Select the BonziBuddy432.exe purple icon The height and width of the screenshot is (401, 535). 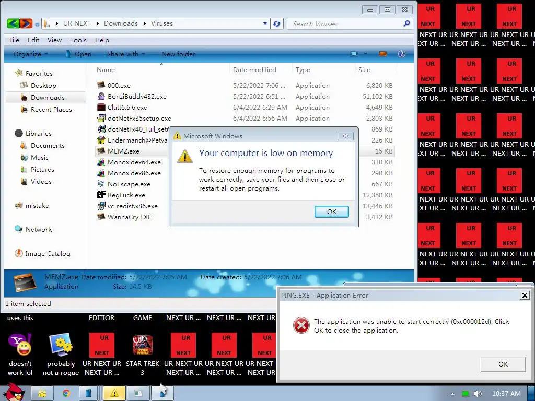coord(101,96)
